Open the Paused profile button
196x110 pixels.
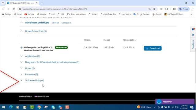[184, 9]
